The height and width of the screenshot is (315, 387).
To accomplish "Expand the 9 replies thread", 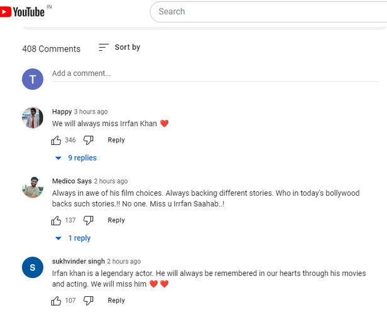I will coord(76,158).
